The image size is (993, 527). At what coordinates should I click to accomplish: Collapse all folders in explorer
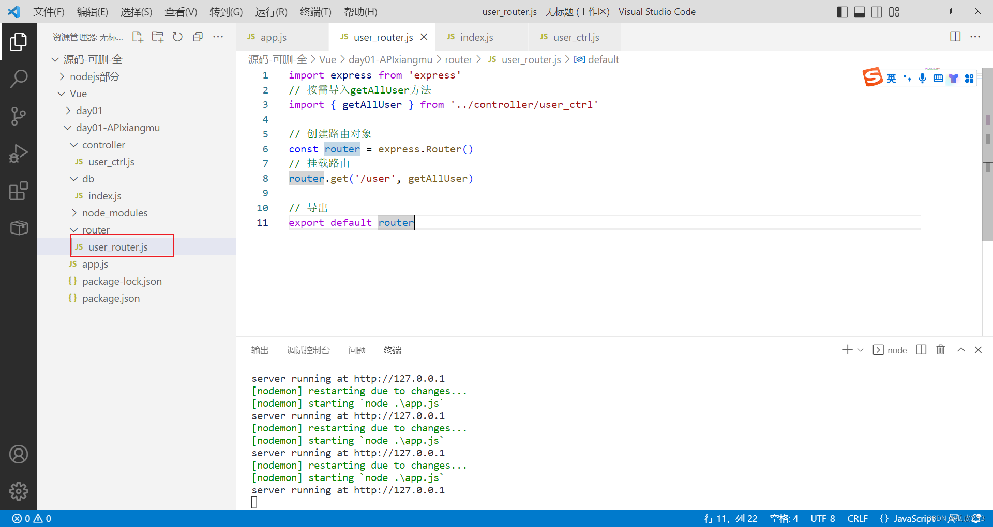click(198, 37)
